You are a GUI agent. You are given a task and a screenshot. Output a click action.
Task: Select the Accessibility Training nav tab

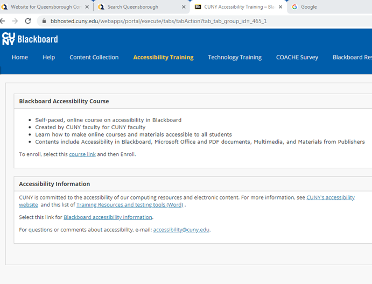tap(163, 58)
